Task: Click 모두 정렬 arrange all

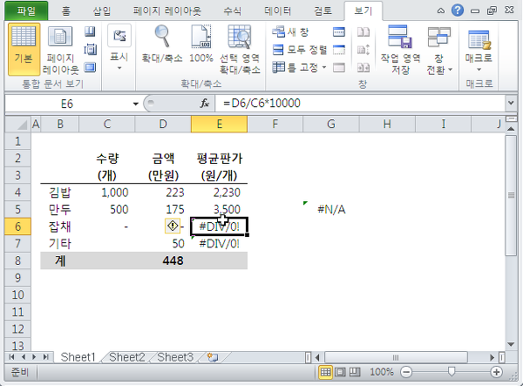Action: 300,50
